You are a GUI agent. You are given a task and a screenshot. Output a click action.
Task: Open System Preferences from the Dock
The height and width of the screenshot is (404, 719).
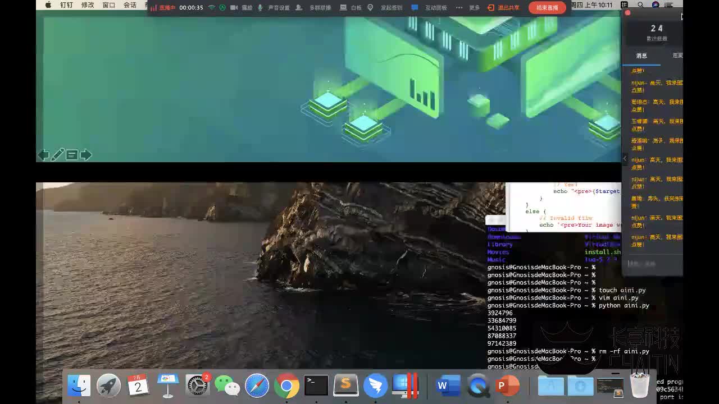198,385
